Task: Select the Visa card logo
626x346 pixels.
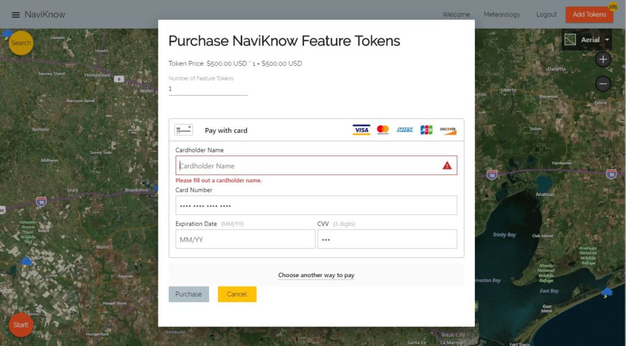Action: pyautogui.click(x=361, y=130)
